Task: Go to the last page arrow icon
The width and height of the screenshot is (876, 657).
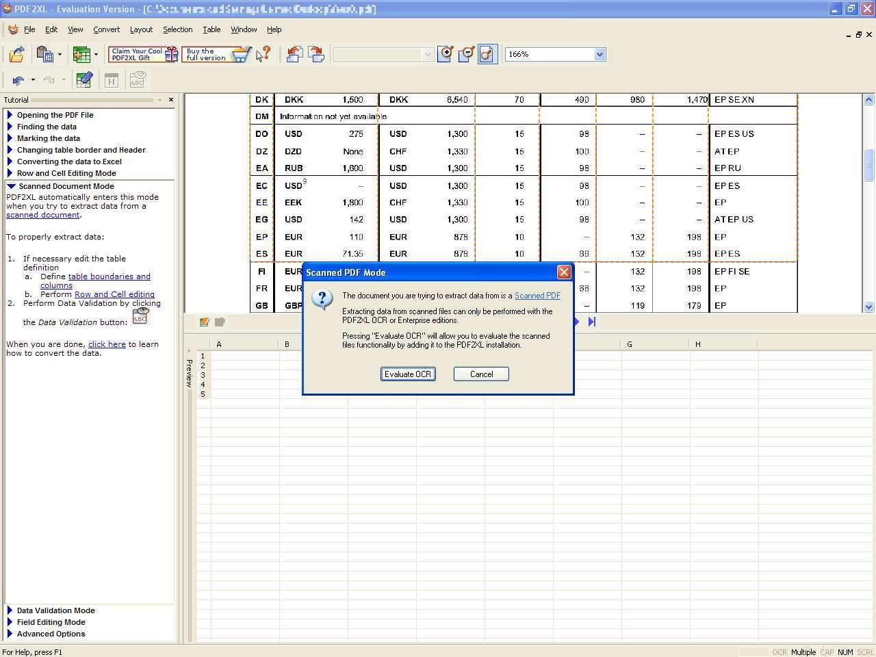Action: tap(592, 322)
